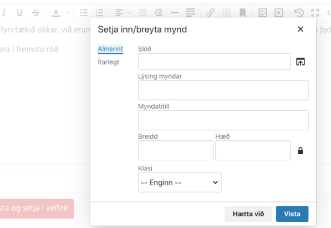Image resolution: width=331 pixels, height=228 pixels.
Task: Expand the text alignment dropdown arrow
Action: pos(129,13)
